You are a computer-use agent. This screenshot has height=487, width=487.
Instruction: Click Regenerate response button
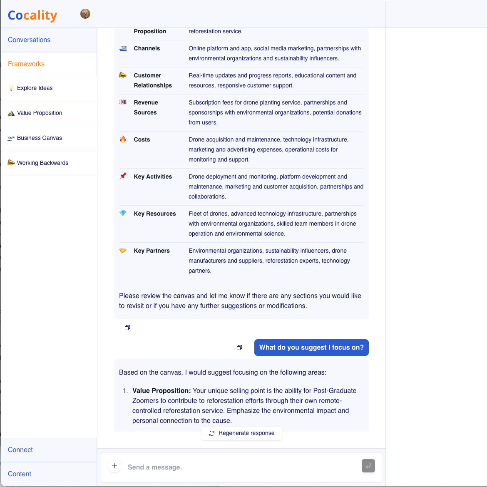click(x=241, y=433)
